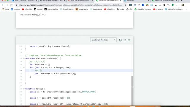
Task: Open the WastePoint bookmark
Action: click(x=174, y=9)
